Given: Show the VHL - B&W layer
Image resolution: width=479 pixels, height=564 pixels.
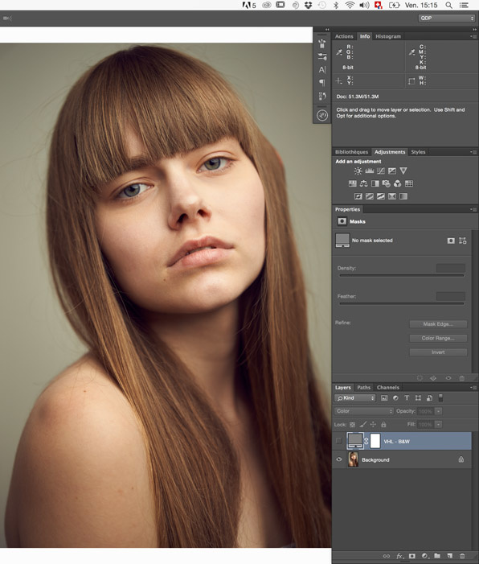Looking at the screenshot, I should 339,441.
